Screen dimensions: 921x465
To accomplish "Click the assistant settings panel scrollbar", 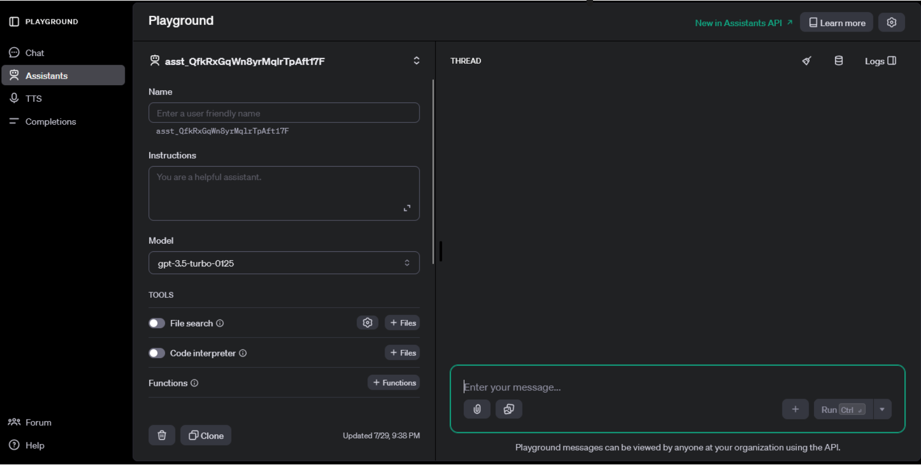I will (x=433, y=172).
